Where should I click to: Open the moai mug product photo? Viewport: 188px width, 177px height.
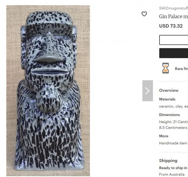click(x=48, y=90)
